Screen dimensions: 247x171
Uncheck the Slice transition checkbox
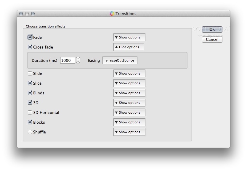point(30,83)
